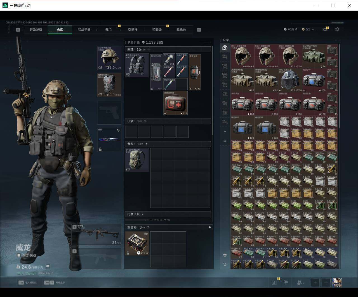Open warehouse sidebar gear settings
Viewport: 358px width, 297px height.
(225, 141)
